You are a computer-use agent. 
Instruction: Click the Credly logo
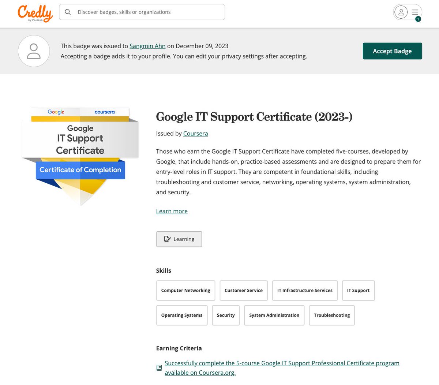[x=35, y=12]
